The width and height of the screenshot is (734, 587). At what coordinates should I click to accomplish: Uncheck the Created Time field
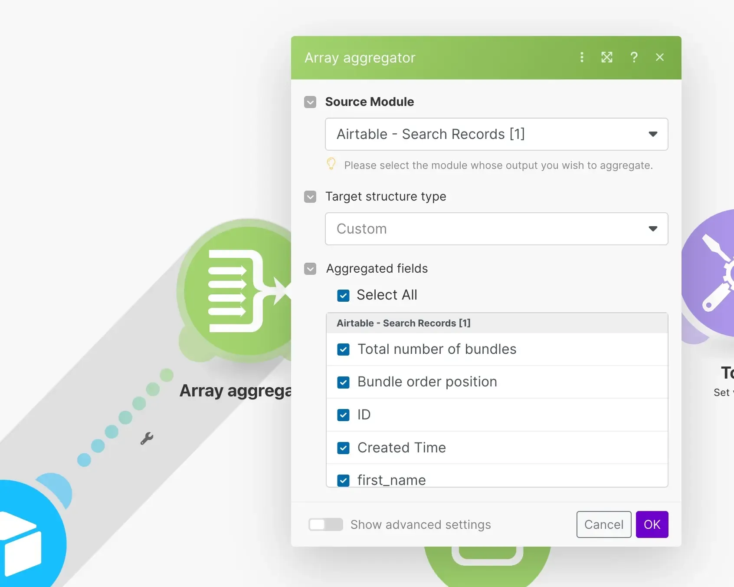click(343, 448)
